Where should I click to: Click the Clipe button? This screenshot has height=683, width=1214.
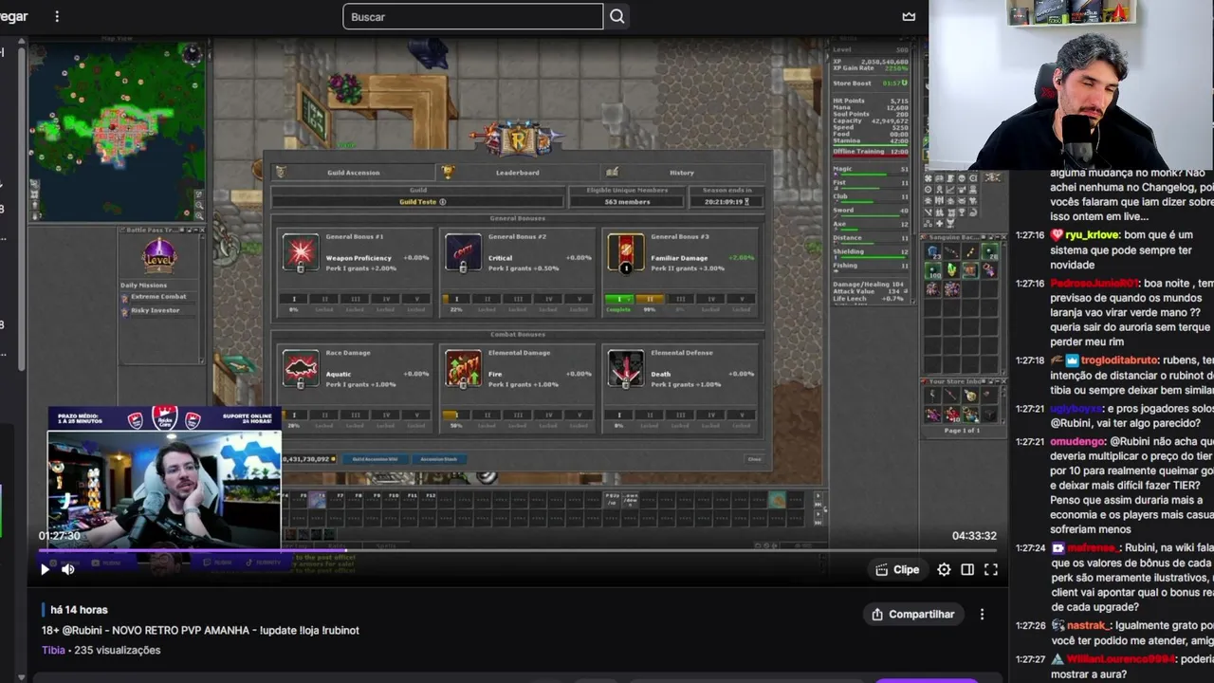pyautogui.click(x=897, y=569)
